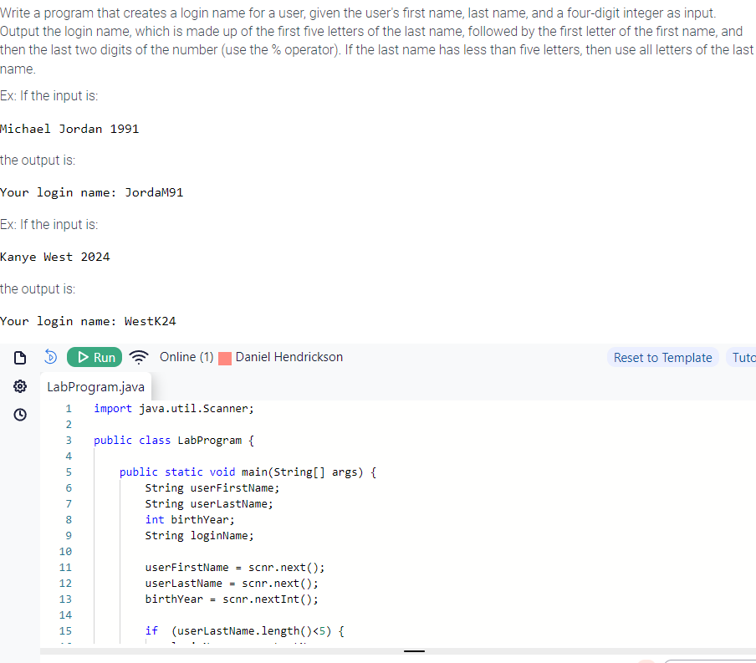756x663 pixels.
Task: Click the wifi connection status icon
Action: click(139, 357)
